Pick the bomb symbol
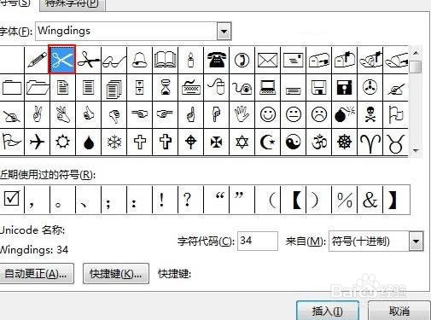The image size is (431, 320). [x=344, y=114]
